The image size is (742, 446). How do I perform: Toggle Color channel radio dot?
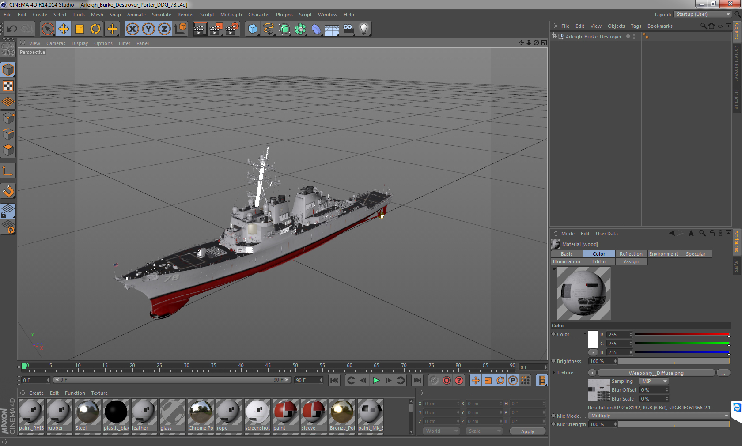tap(553, 334)
